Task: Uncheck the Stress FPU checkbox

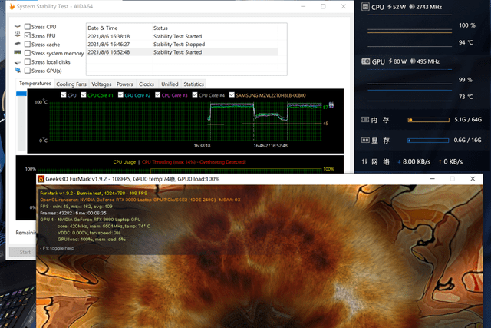Action: tap(28, 35)
